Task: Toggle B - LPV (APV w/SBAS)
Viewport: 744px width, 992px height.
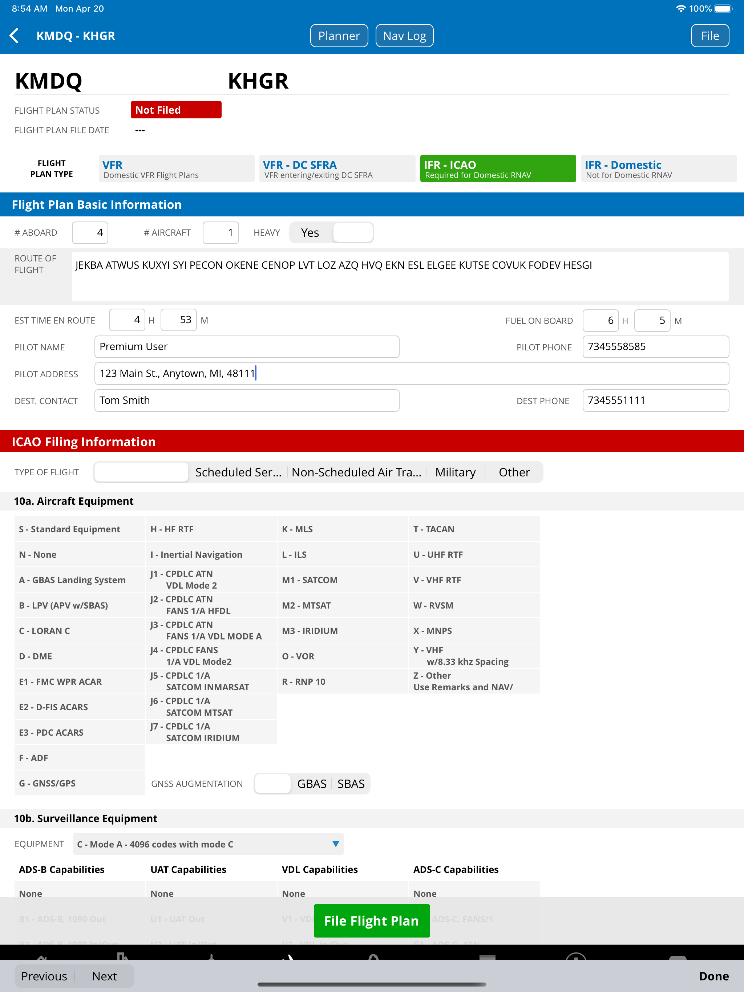Action: (80, 605)
